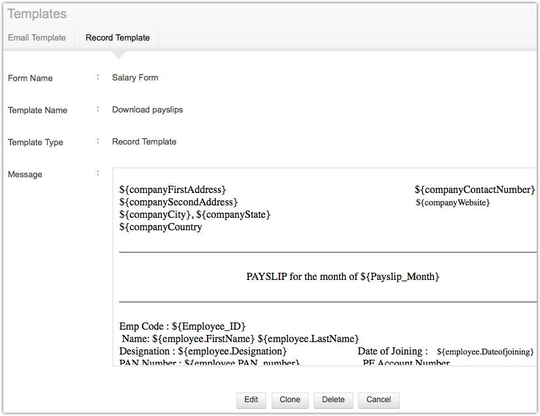Click the Record Template value beside Template Type
Screen dimensions: 540x416
tap(144, 141)
